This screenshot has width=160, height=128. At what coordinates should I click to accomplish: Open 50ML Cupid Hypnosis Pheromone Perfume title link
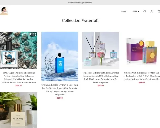pyautogui.click(x=19, y=77)
